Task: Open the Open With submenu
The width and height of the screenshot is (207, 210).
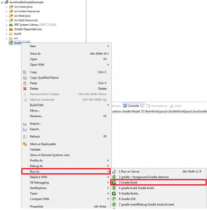Action: [x=66, y=65]
